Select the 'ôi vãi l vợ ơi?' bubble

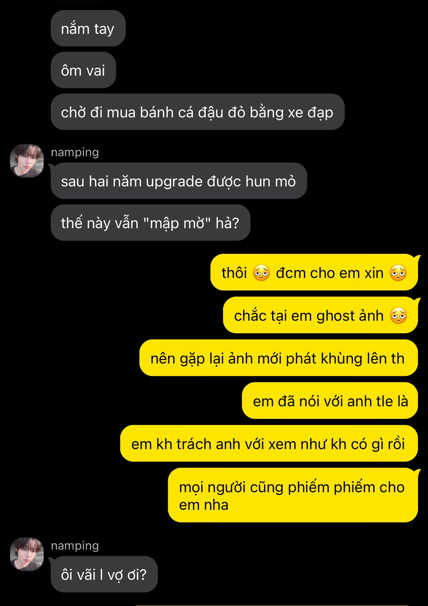[x=104, y=574]
